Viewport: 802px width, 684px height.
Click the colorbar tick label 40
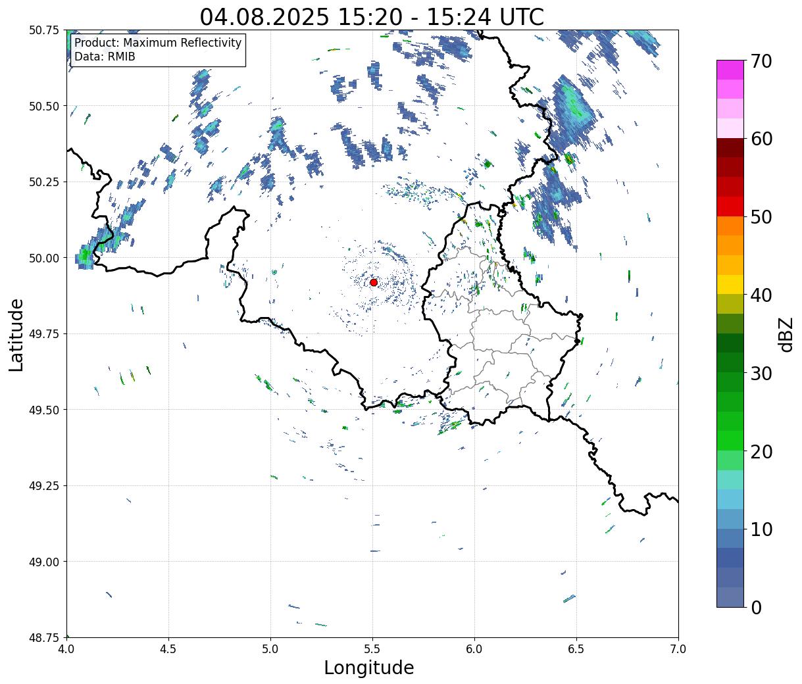[x=761, y=295]
